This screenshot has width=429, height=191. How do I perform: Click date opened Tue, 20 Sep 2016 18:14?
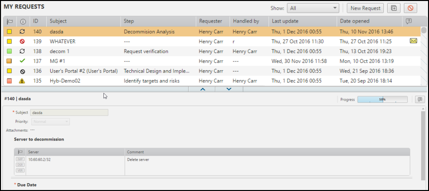(366, 81)
